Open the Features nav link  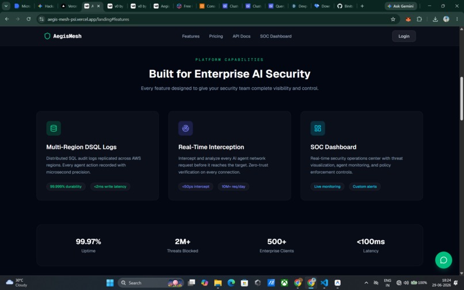[191, 36]
